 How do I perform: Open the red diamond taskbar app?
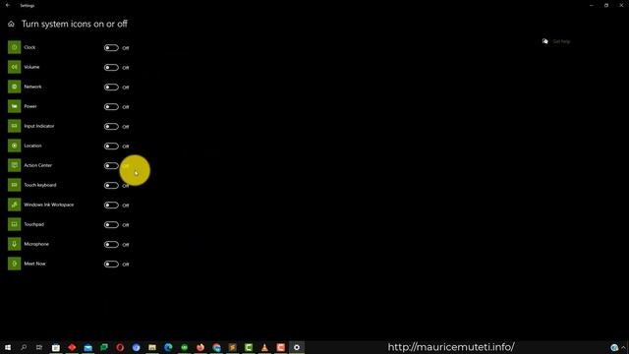point(72,347)
